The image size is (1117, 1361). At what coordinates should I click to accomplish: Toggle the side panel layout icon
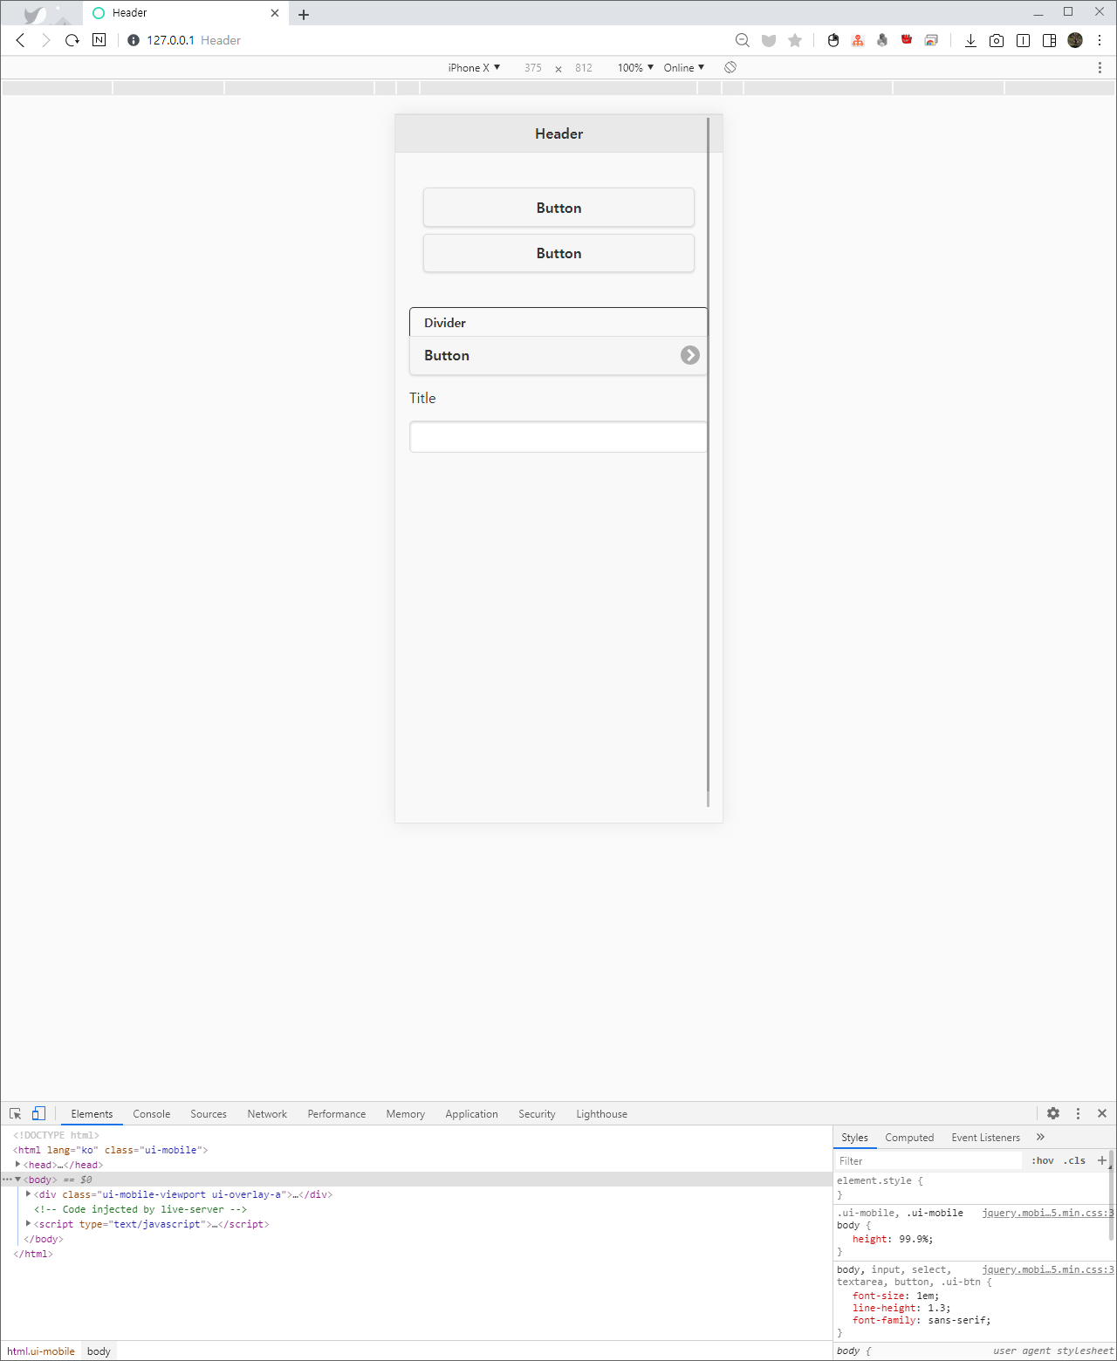1049,40
